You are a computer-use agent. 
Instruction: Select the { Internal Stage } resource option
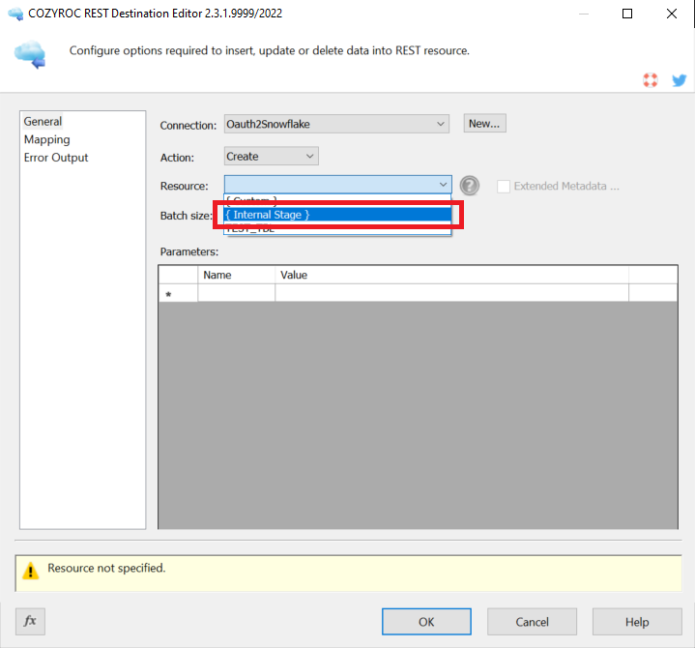337,215
